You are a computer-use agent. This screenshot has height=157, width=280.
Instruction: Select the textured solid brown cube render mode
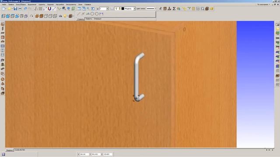click(x=37, y=16)
